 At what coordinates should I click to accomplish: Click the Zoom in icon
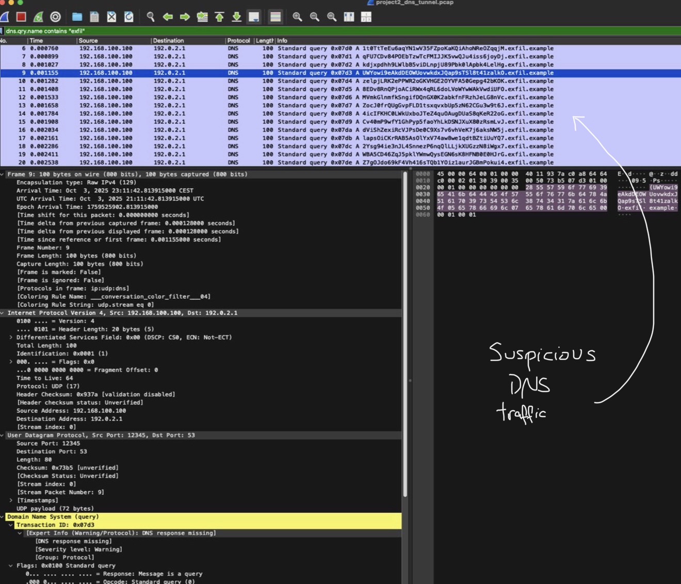tap(297, 17)
